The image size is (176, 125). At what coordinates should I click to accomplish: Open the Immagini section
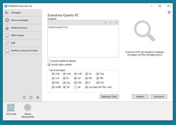click(x=23, y=13)
